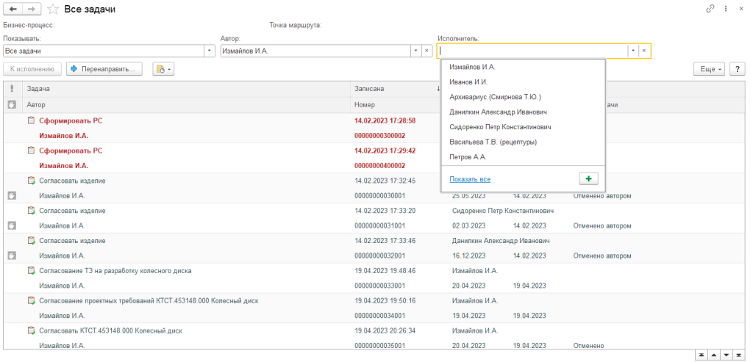Open the Автор dropdown arrow

coord(415,51)
